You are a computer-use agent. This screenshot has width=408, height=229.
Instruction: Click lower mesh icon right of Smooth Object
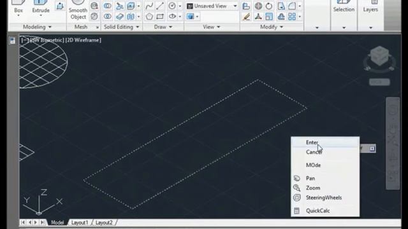tap(94, 17)
